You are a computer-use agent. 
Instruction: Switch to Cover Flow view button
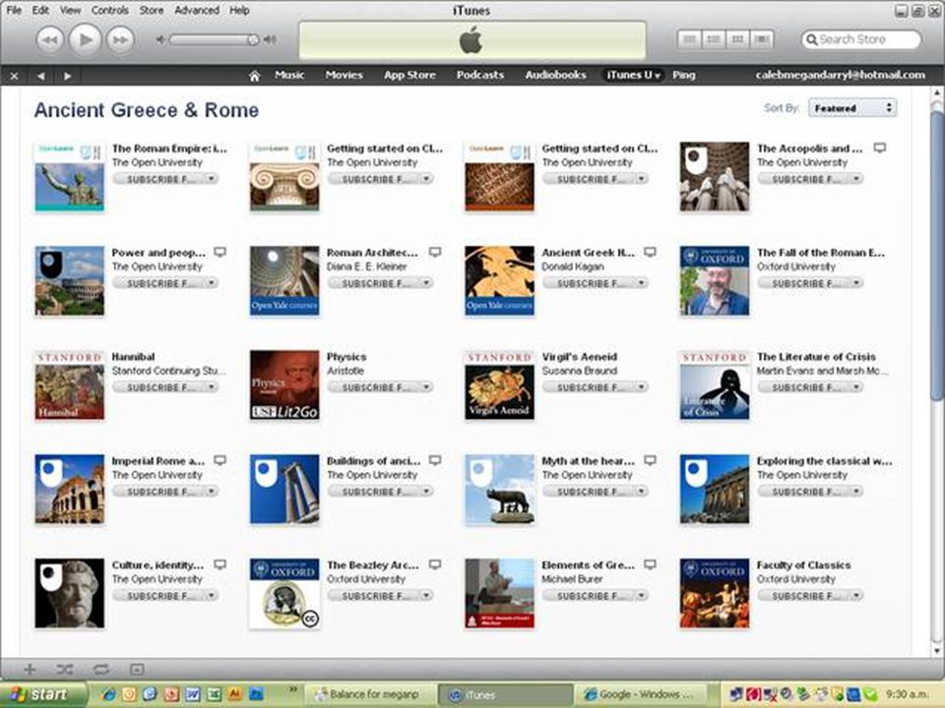[762, 39]
